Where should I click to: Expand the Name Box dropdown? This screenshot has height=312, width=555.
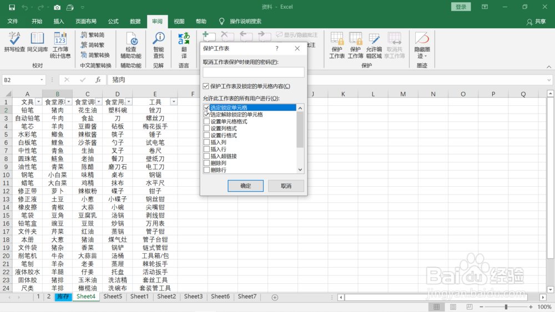pyautogui.click(x=42, y=80)
